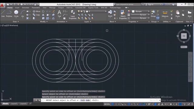The height and width of the screenshot is (109, 194).
Task: Click the Leader annotation tool
Action: (64, 15)
